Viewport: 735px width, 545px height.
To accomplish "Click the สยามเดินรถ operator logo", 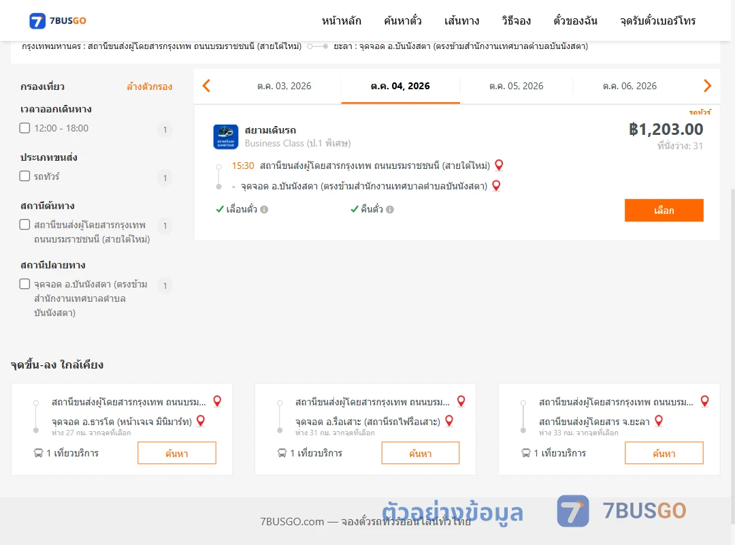I will click(225, 137).
